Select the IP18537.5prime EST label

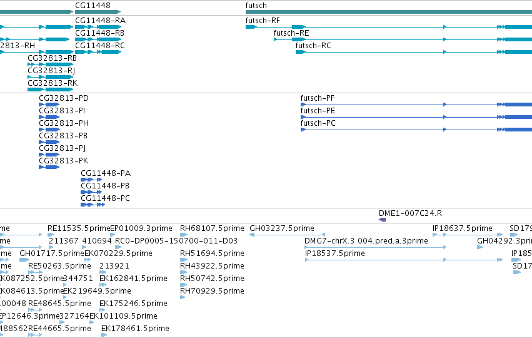[x=335, y=253]
